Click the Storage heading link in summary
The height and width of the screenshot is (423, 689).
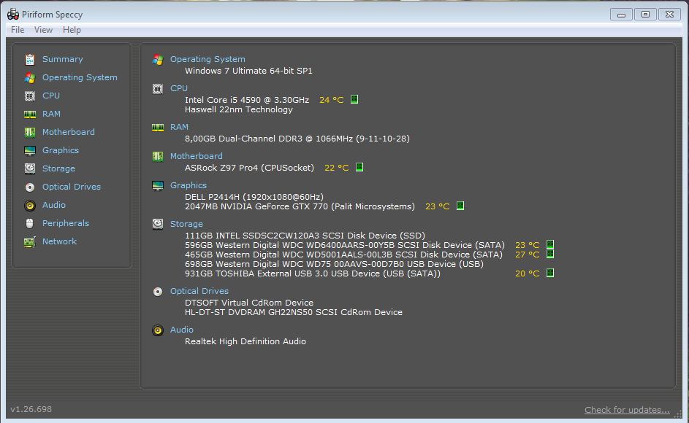coord(186,224)
